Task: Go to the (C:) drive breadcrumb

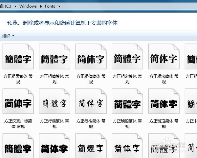Action: pyautogui.click(x=6, y=6)
